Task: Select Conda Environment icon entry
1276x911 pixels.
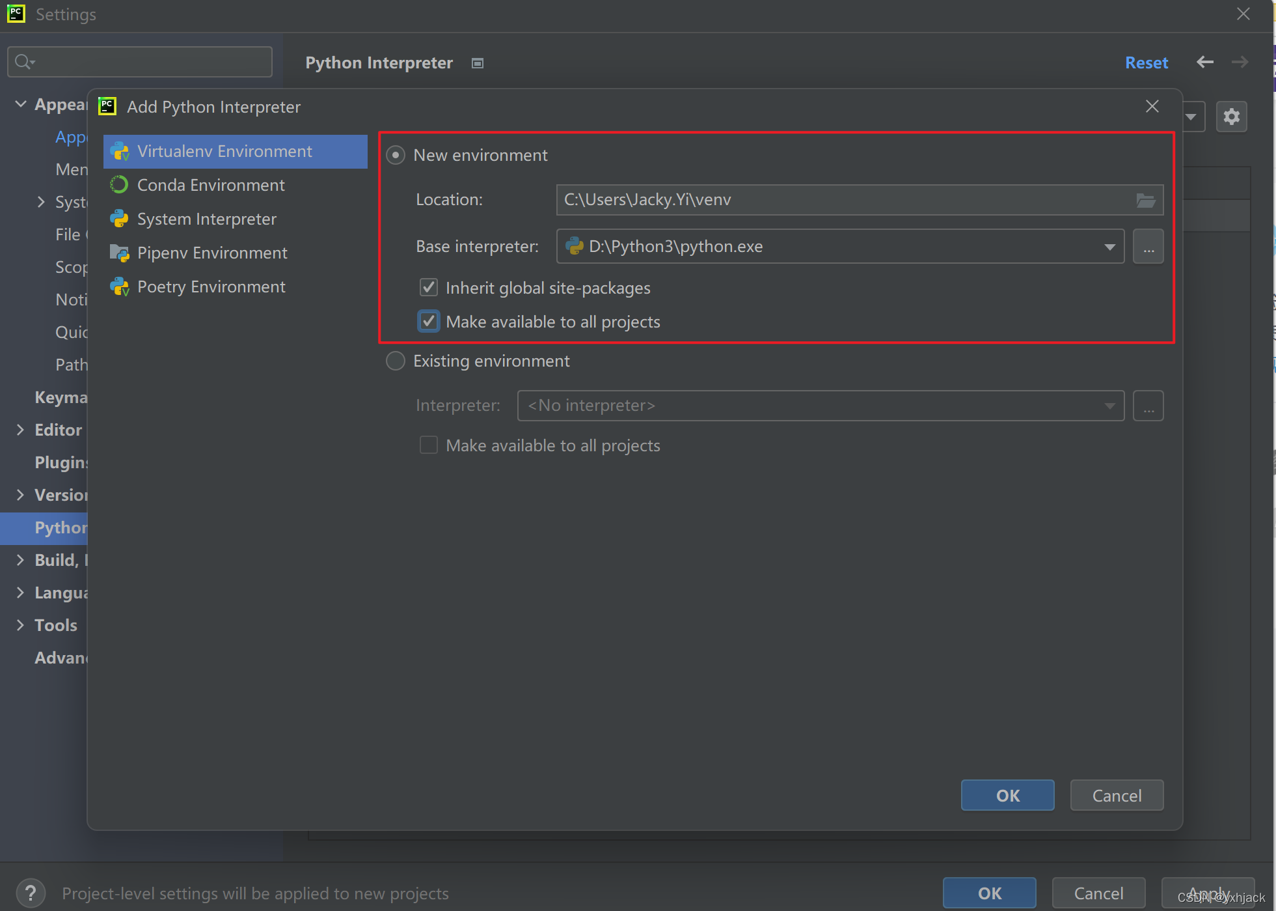Action: 120,185
